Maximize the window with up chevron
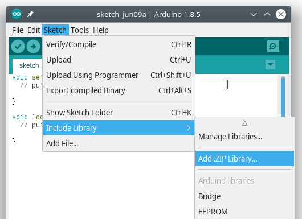 click(267, 14)
